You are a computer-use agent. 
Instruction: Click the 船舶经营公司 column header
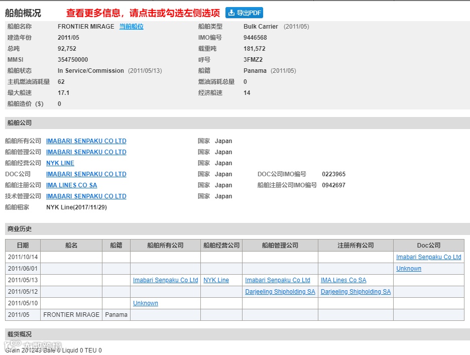[221, 245]
